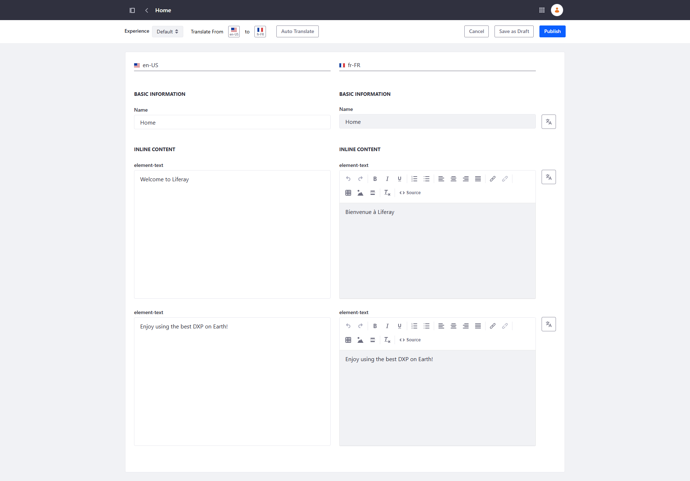
Task: Click remove format icon in first editor
Action: click(x=387, y=193)
